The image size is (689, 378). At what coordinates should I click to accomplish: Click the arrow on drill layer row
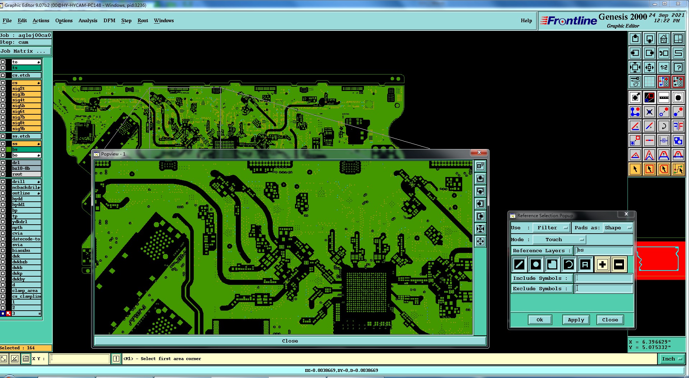point(39,182)
